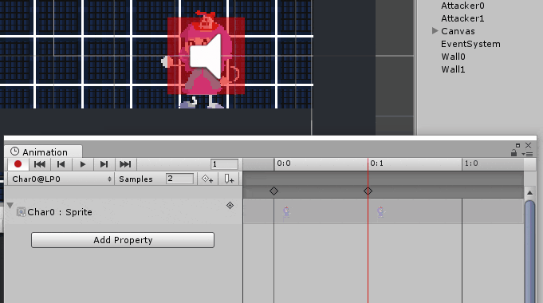Screen dimensions: 543x303
Task: Select the Animation tab
Action: pos(43,151)
